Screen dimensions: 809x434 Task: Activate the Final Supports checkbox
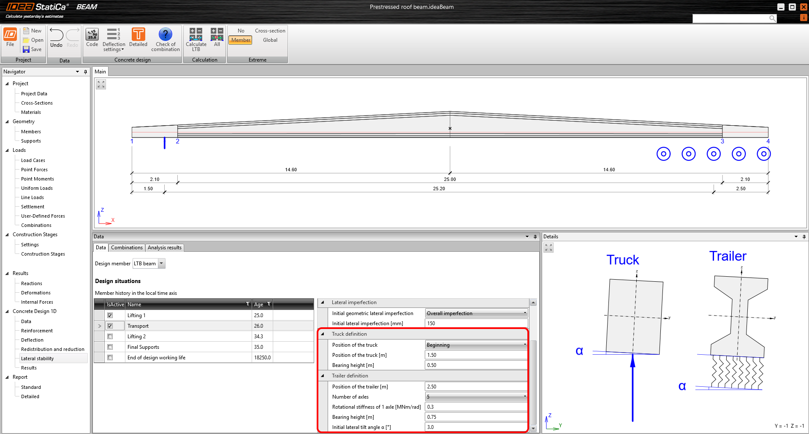[110, 347]
